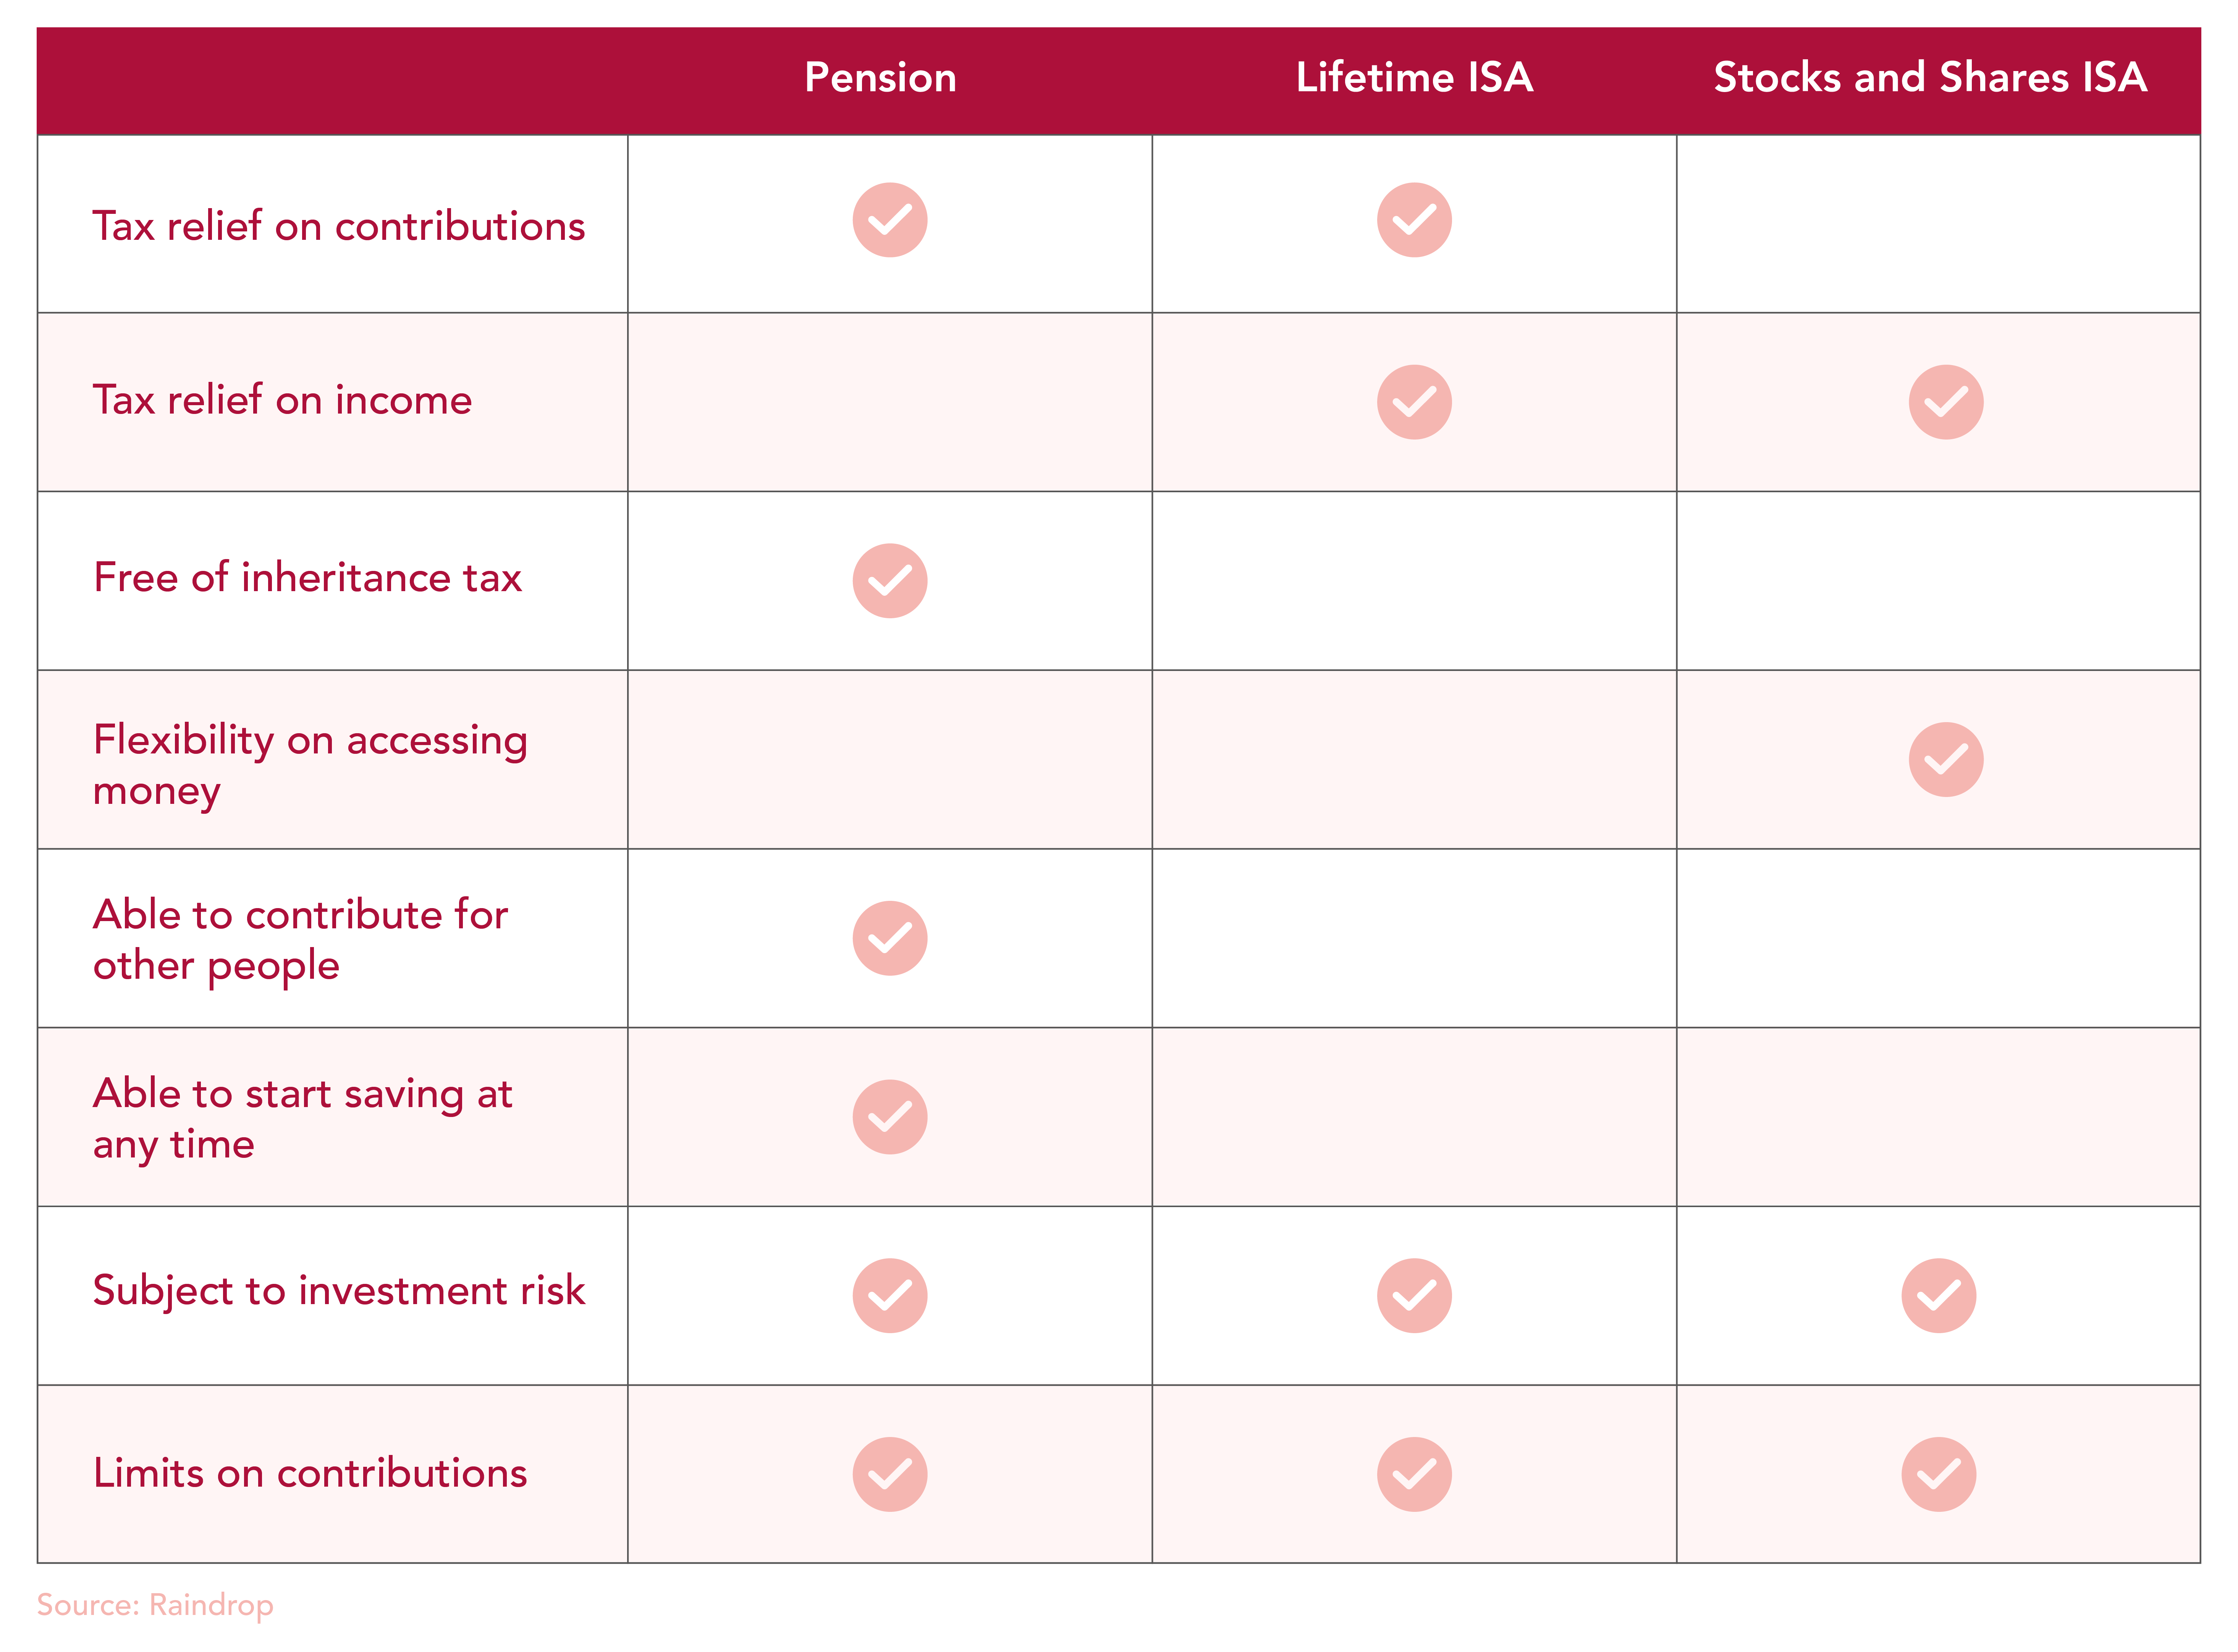Click Pension tax relief on contributions checkmark
The width and height of the screenshot is (2238, 1652).
coord(889,220)
